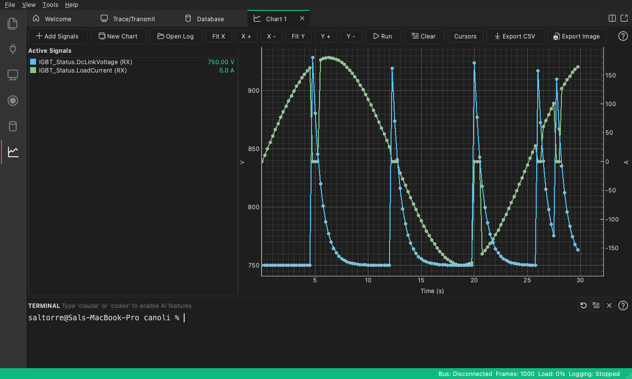Click the Fit X button

(219, 36)
